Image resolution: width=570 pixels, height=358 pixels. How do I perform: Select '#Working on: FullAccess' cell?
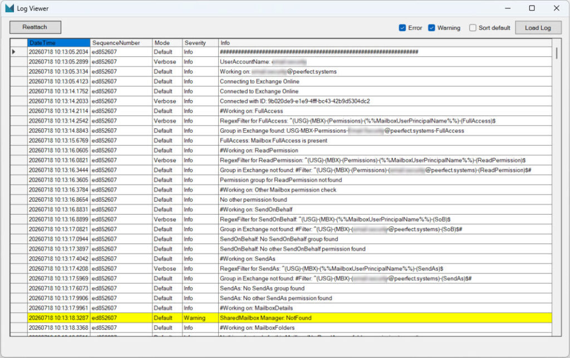385,111
